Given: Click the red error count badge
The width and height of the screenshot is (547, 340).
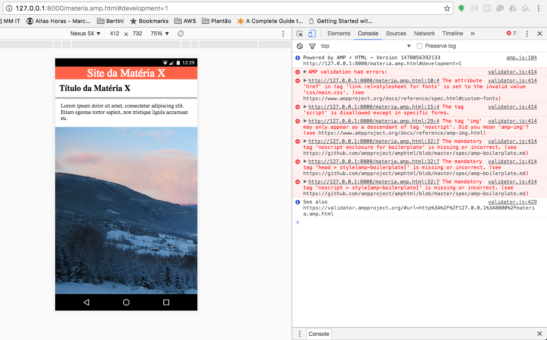Looking at the screenshot, I should [x=511, y=34].
